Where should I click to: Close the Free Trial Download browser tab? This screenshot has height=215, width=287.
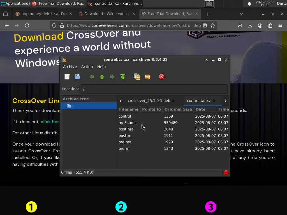[x=197, y=14]
